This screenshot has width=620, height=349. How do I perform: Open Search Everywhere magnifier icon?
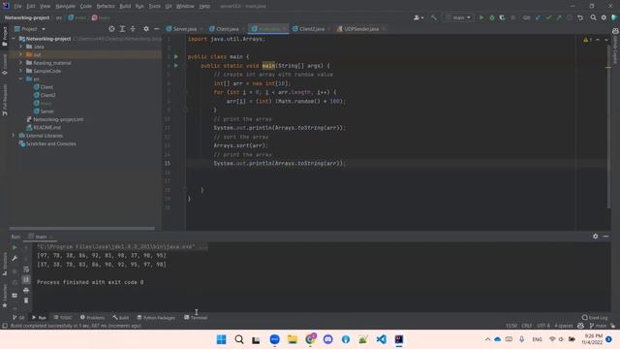click(594, 17)
